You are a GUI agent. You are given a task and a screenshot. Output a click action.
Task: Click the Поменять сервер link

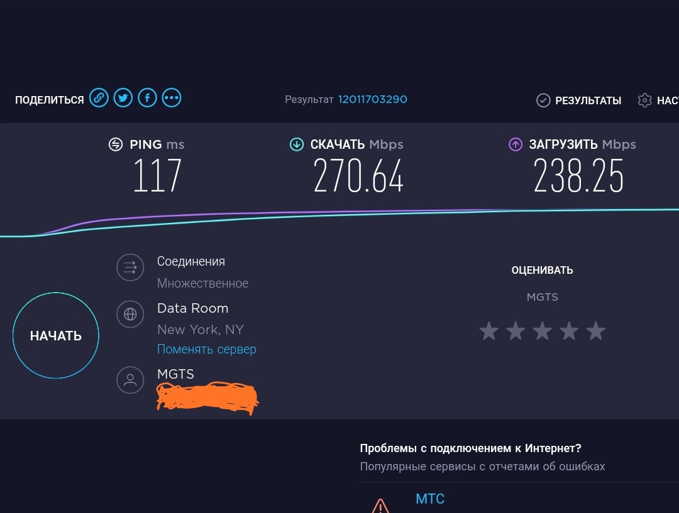[206, 349]
